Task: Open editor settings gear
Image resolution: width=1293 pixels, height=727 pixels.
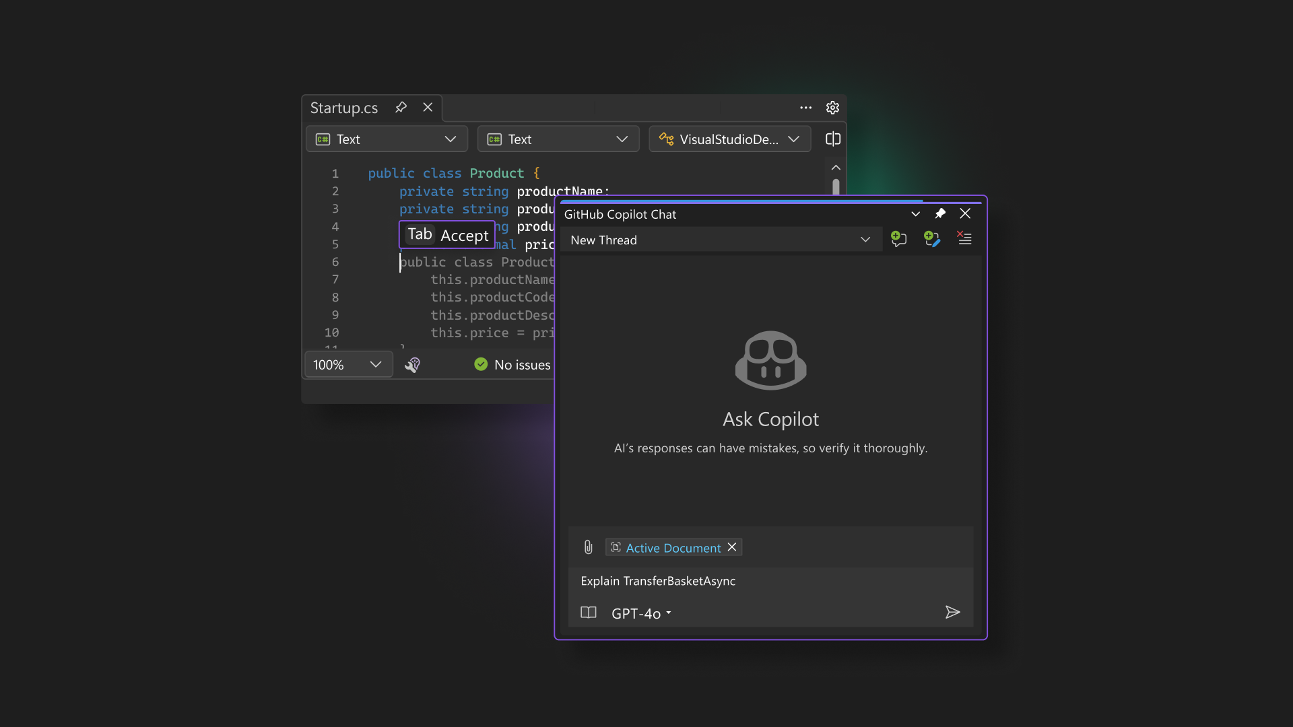Action: 832,108
